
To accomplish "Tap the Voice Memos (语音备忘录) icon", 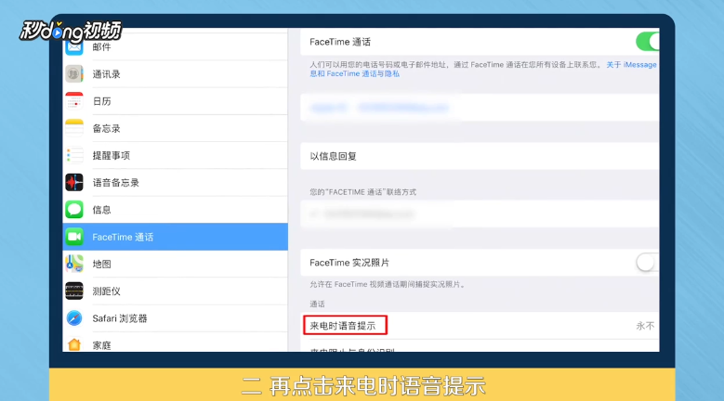I will (73, 183).
